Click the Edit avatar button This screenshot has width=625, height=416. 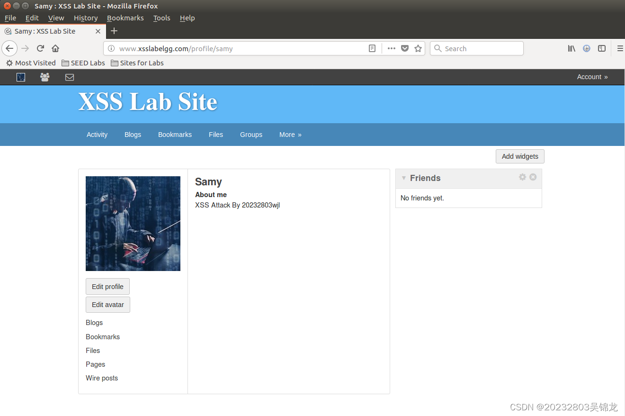108,305
